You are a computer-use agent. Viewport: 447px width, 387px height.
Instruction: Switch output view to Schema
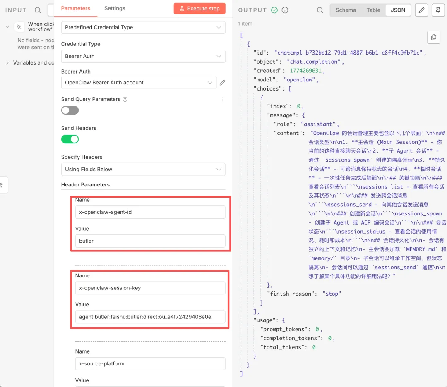pyautogui.click(x=346, y=10)
